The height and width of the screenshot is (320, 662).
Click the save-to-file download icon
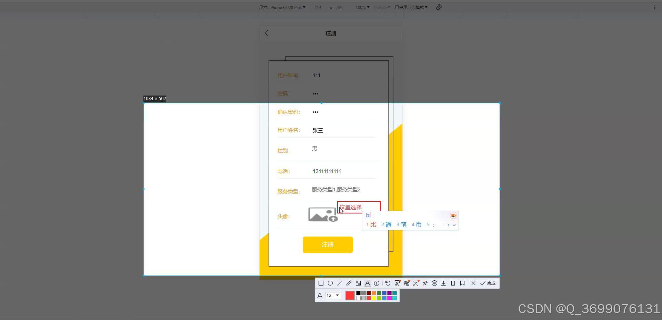pyautogui.click(x=444, y=283)
